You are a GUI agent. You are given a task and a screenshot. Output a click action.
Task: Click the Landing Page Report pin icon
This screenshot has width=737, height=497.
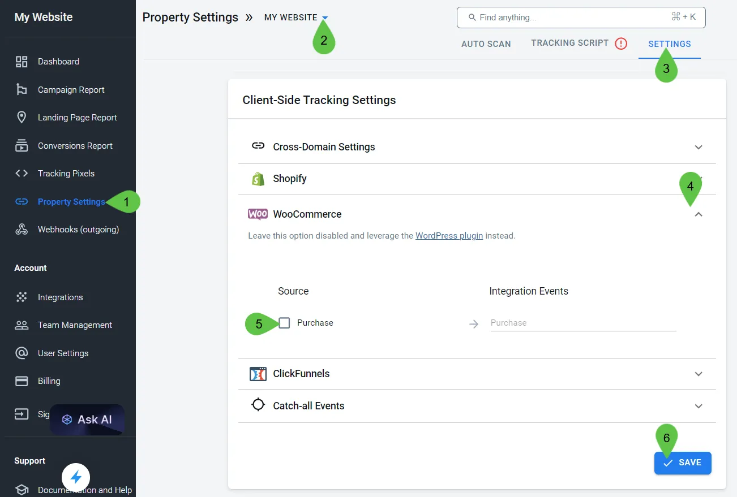pyautogui.click(x=22, y=117)
